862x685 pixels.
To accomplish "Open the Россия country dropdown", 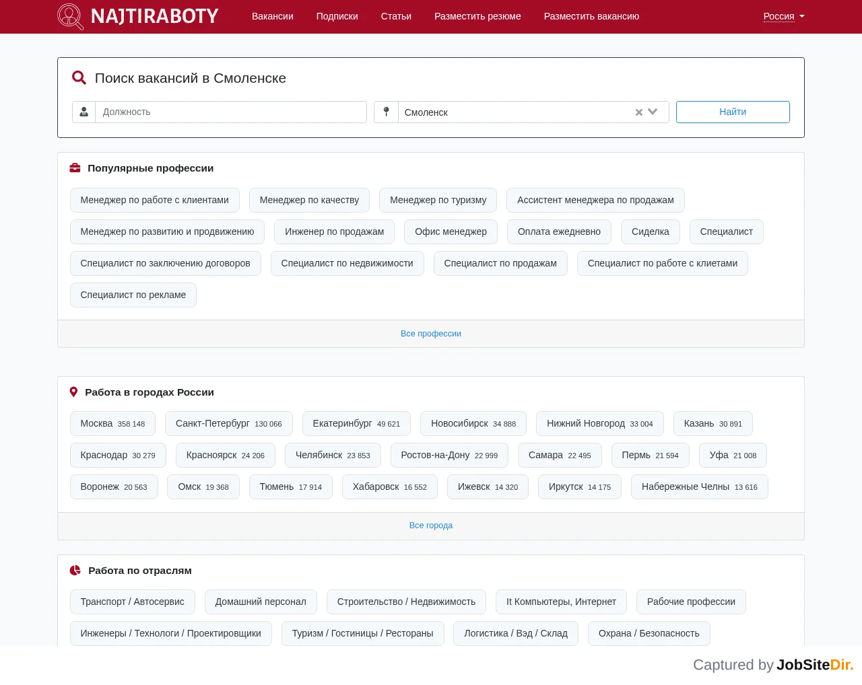I will [x=784, y=16].
